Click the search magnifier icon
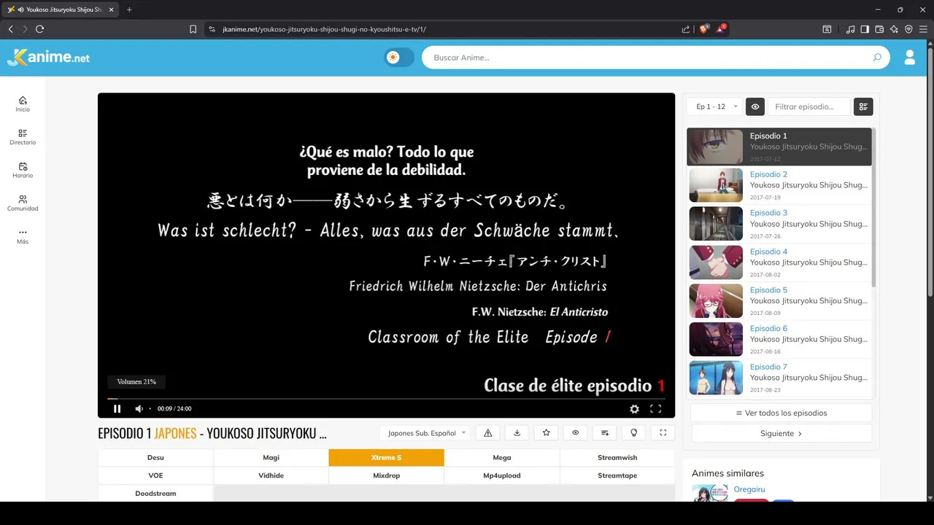The height and width of the screenshot is (525, 934). [877, 58]
